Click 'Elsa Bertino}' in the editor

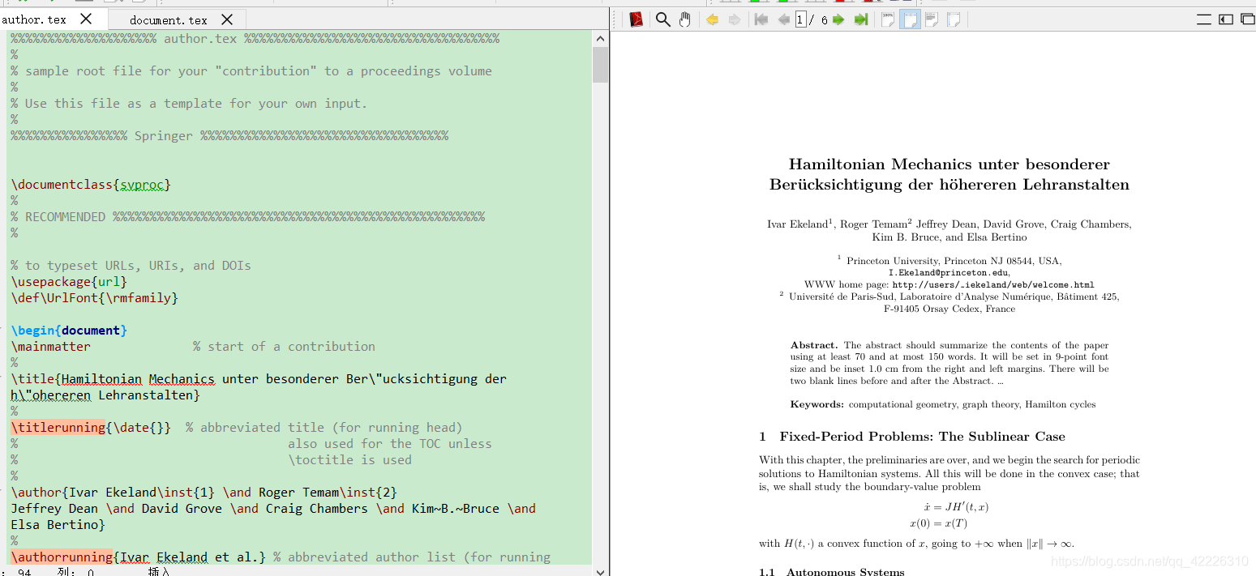pyautogui.click(x=58, y=525)
